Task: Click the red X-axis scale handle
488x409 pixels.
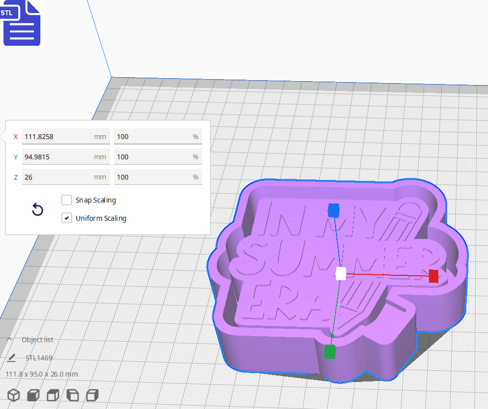Action: 432,276
